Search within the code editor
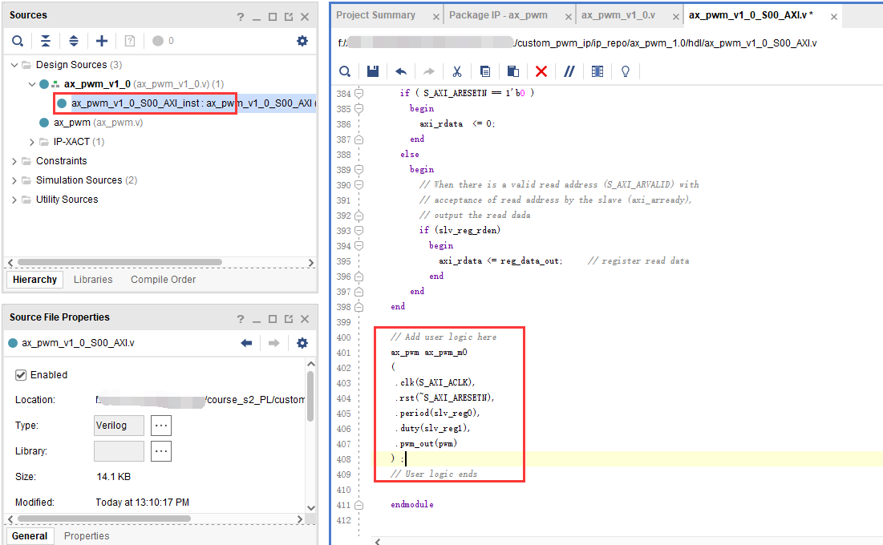Viewport: 883px width, 545px height. click(x=345, y=71)
